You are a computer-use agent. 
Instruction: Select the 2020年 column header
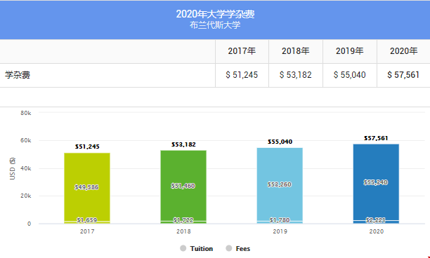pos(404,51)
